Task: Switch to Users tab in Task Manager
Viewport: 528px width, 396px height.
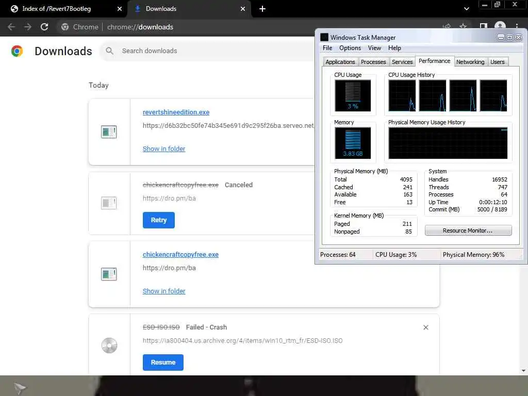Action: click(498, 62)
